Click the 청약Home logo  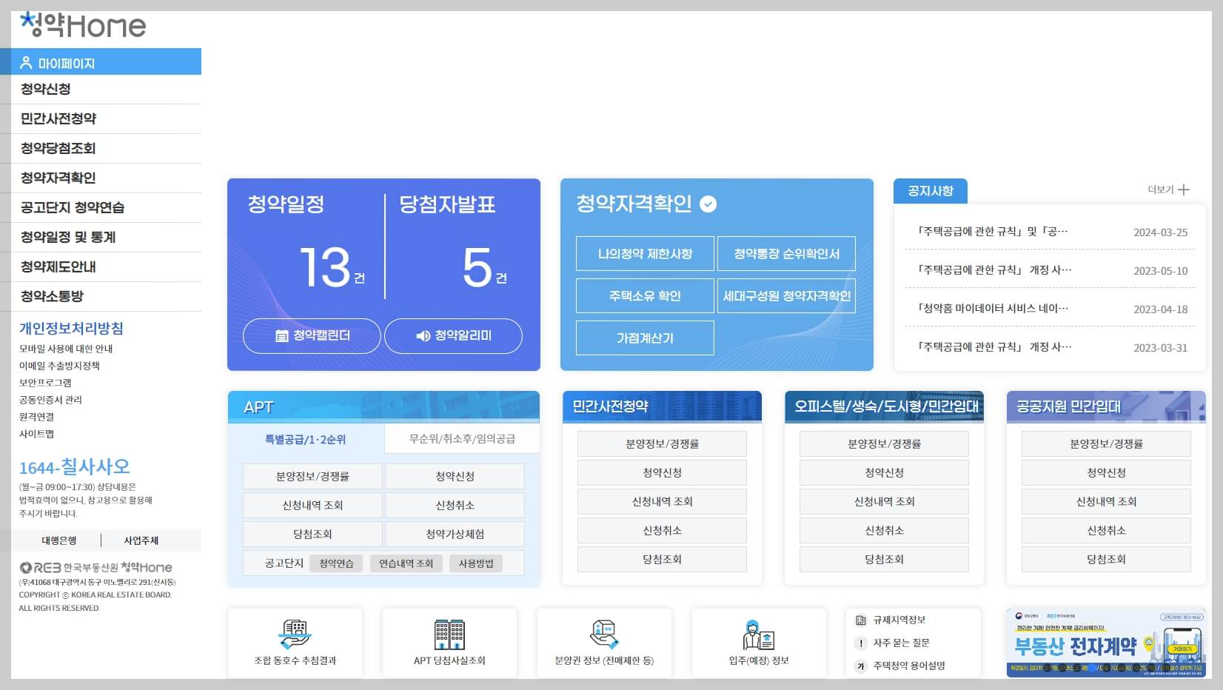tap(83, 24)
